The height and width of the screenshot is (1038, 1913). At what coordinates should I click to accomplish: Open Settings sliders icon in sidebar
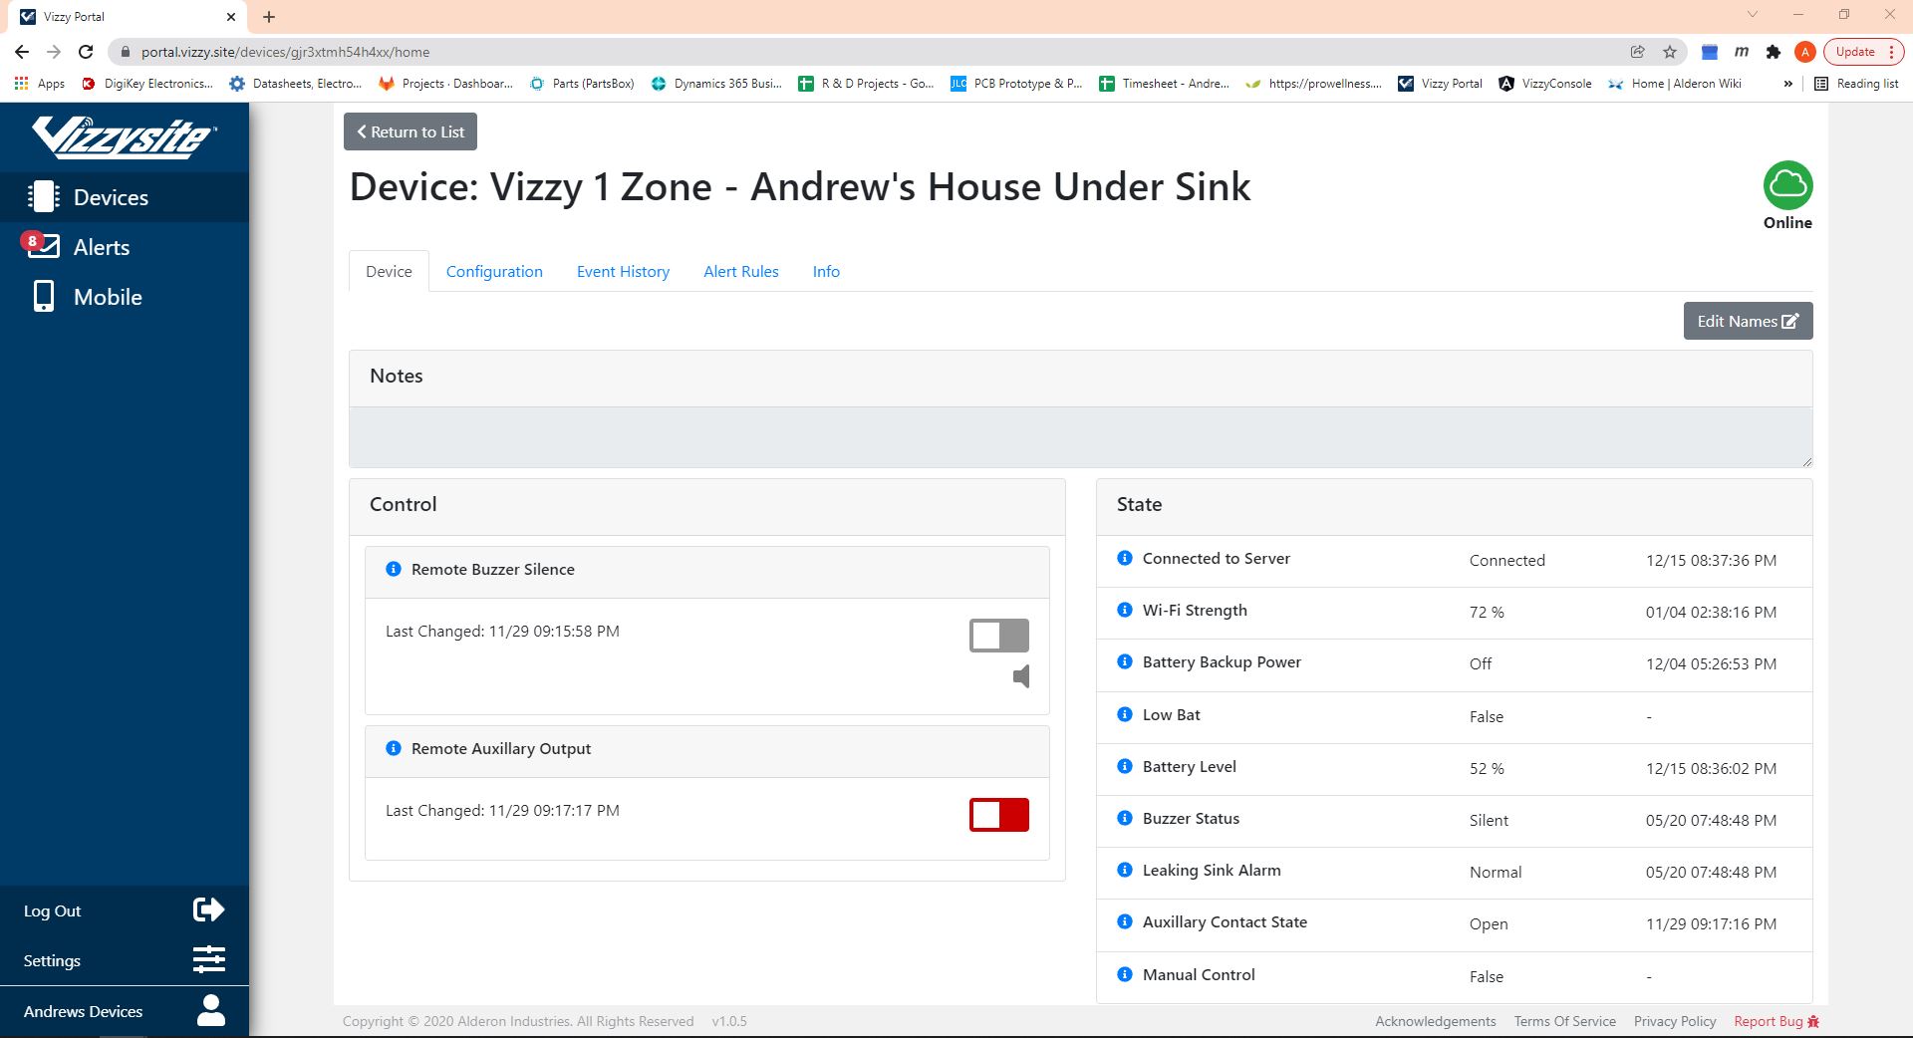click(x=209, y=960)
